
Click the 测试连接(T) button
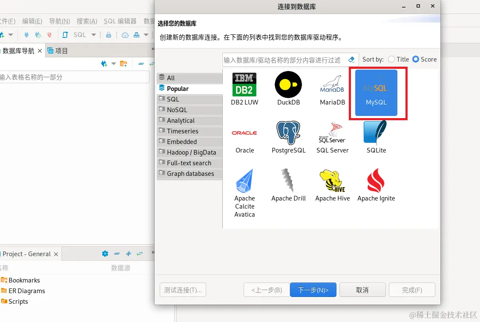coord(183,289)
